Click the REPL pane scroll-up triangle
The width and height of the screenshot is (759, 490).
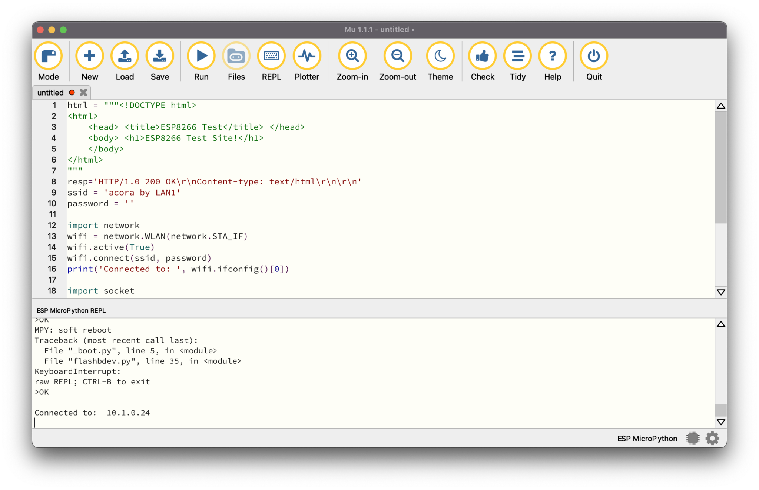pos(720,324)
